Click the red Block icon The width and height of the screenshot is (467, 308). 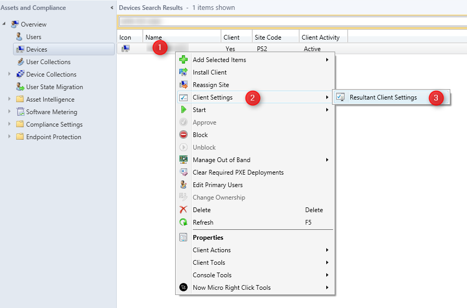coord(183,134)
